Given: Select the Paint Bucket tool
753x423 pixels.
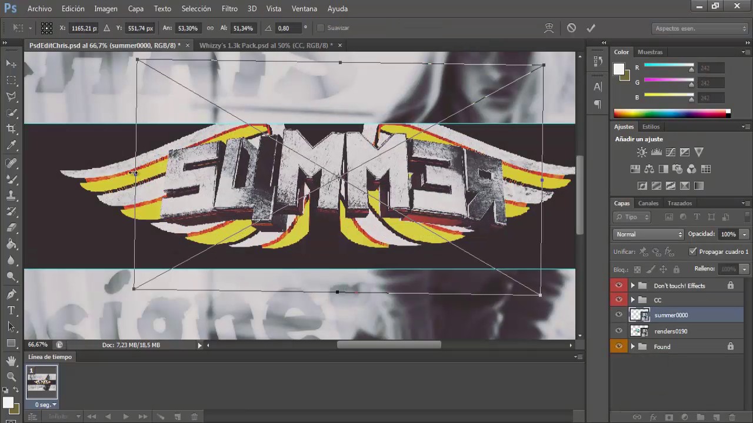Looking at the screenshot, I should point(11,244).
